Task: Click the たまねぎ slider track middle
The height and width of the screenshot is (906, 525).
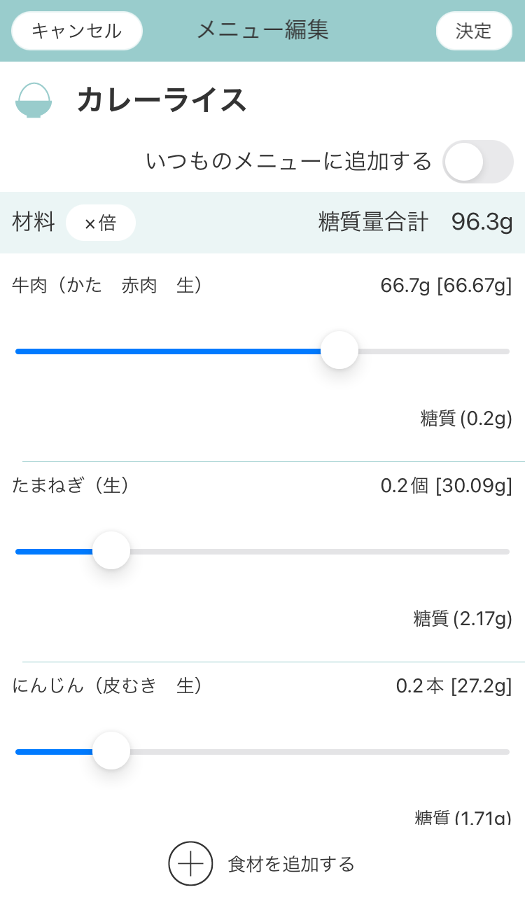Action: (x=262, y=551)
